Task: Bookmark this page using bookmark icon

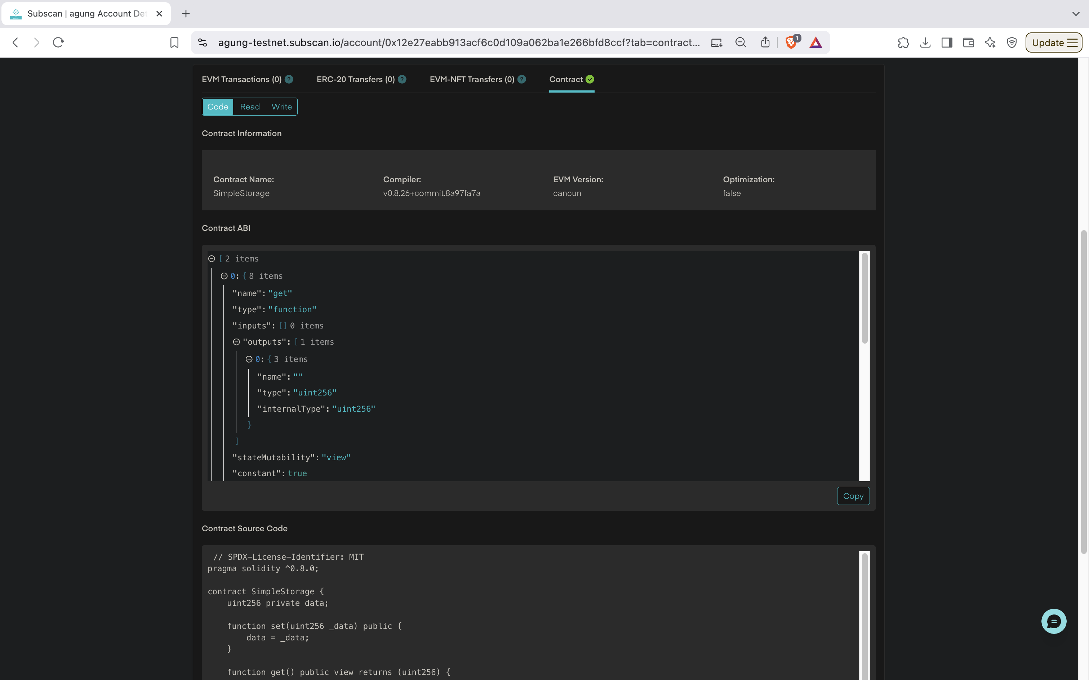Action: point(174,43)
